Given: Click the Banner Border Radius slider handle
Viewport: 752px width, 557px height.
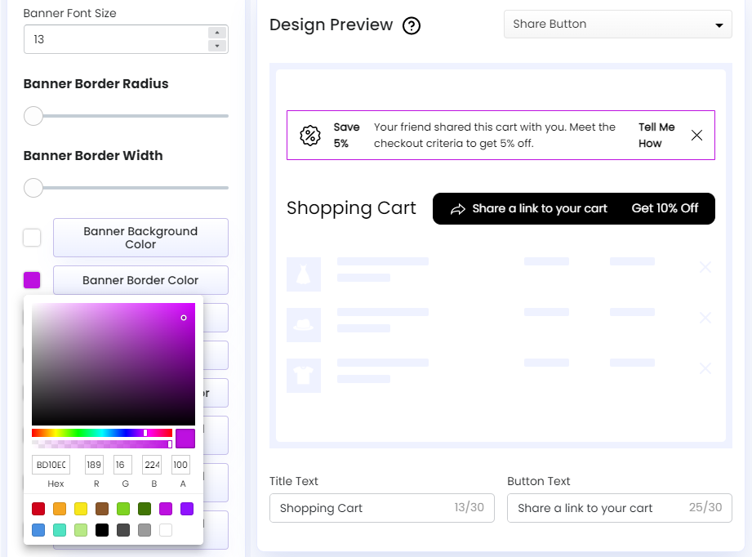Looking at the screenshot, I should click(x=33, y=116).
